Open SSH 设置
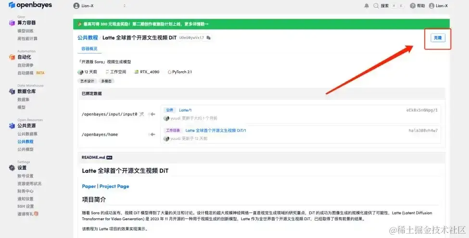This screenshot has width=469, height=238. click(x=25, y=206)
